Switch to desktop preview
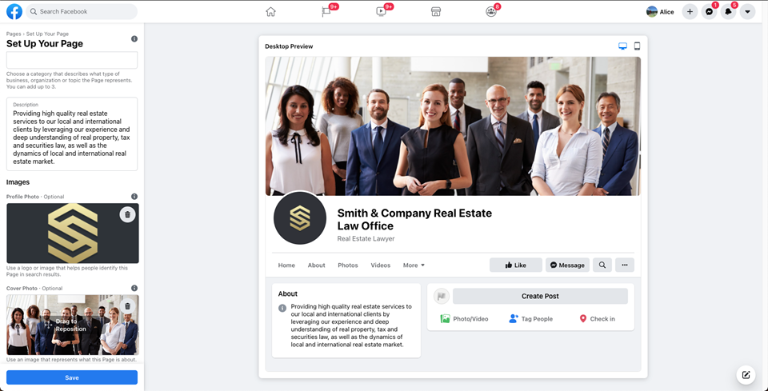The height and width of the screenshot is (391, 768). click(622, 46)
